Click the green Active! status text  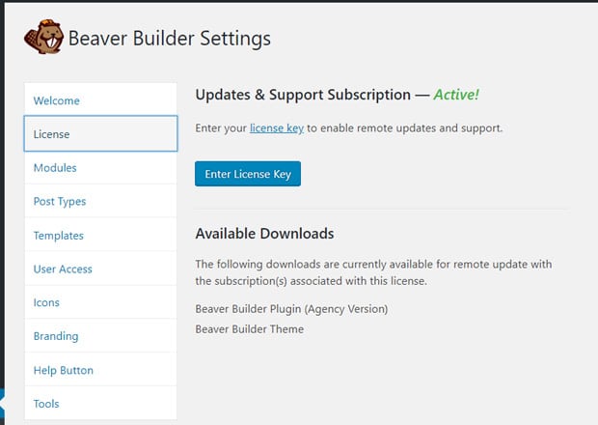point(456,95)
